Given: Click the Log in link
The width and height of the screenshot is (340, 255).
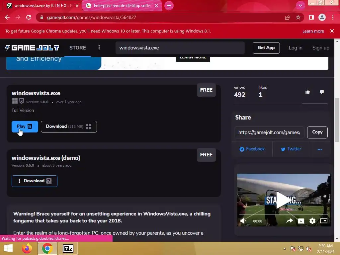Looking at the screenshot, I should click(x=295, y=48).
